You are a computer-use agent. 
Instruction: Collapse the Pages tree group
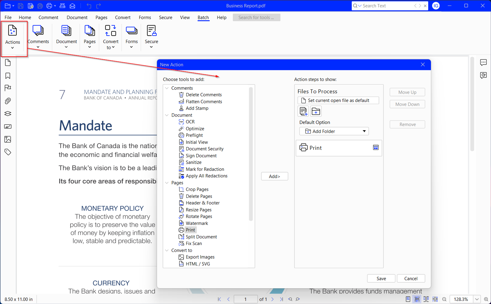pos(167,183)
